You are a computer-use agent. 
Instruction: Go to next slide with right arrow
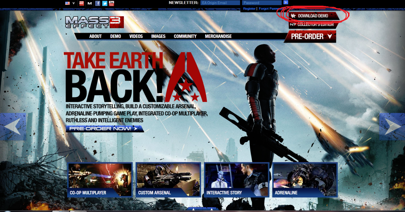(x=392, y=127)
